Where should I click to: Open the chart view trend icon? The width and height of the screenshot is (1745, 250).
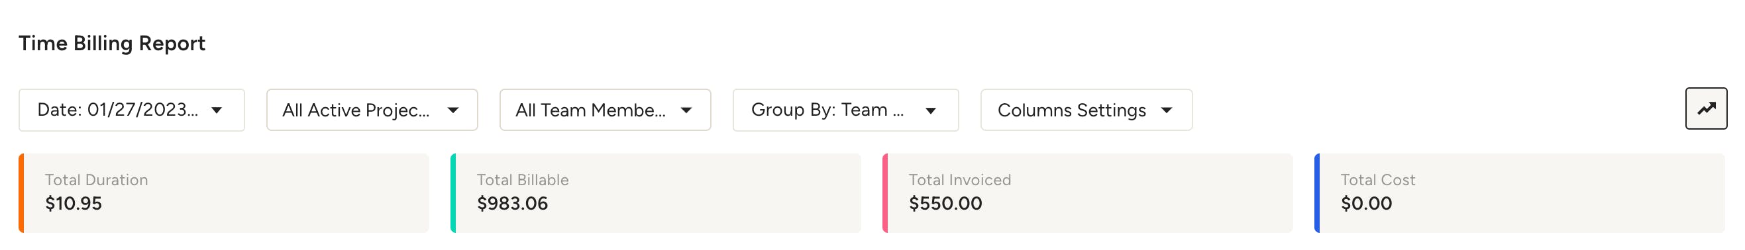[1706, 108]
